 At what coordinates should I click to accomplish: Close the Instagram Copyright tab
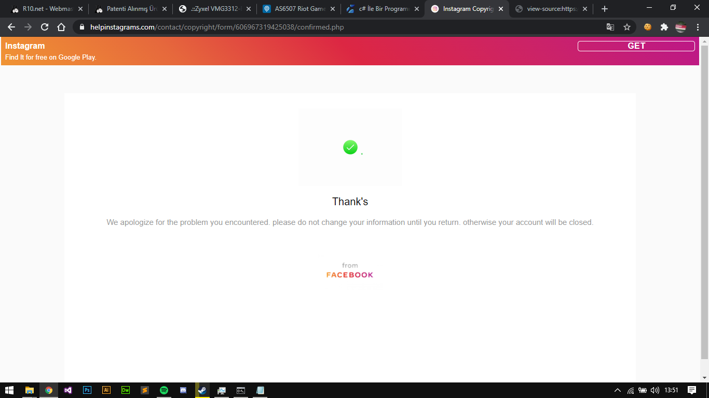pyautogui.click(x=501, y=9)
